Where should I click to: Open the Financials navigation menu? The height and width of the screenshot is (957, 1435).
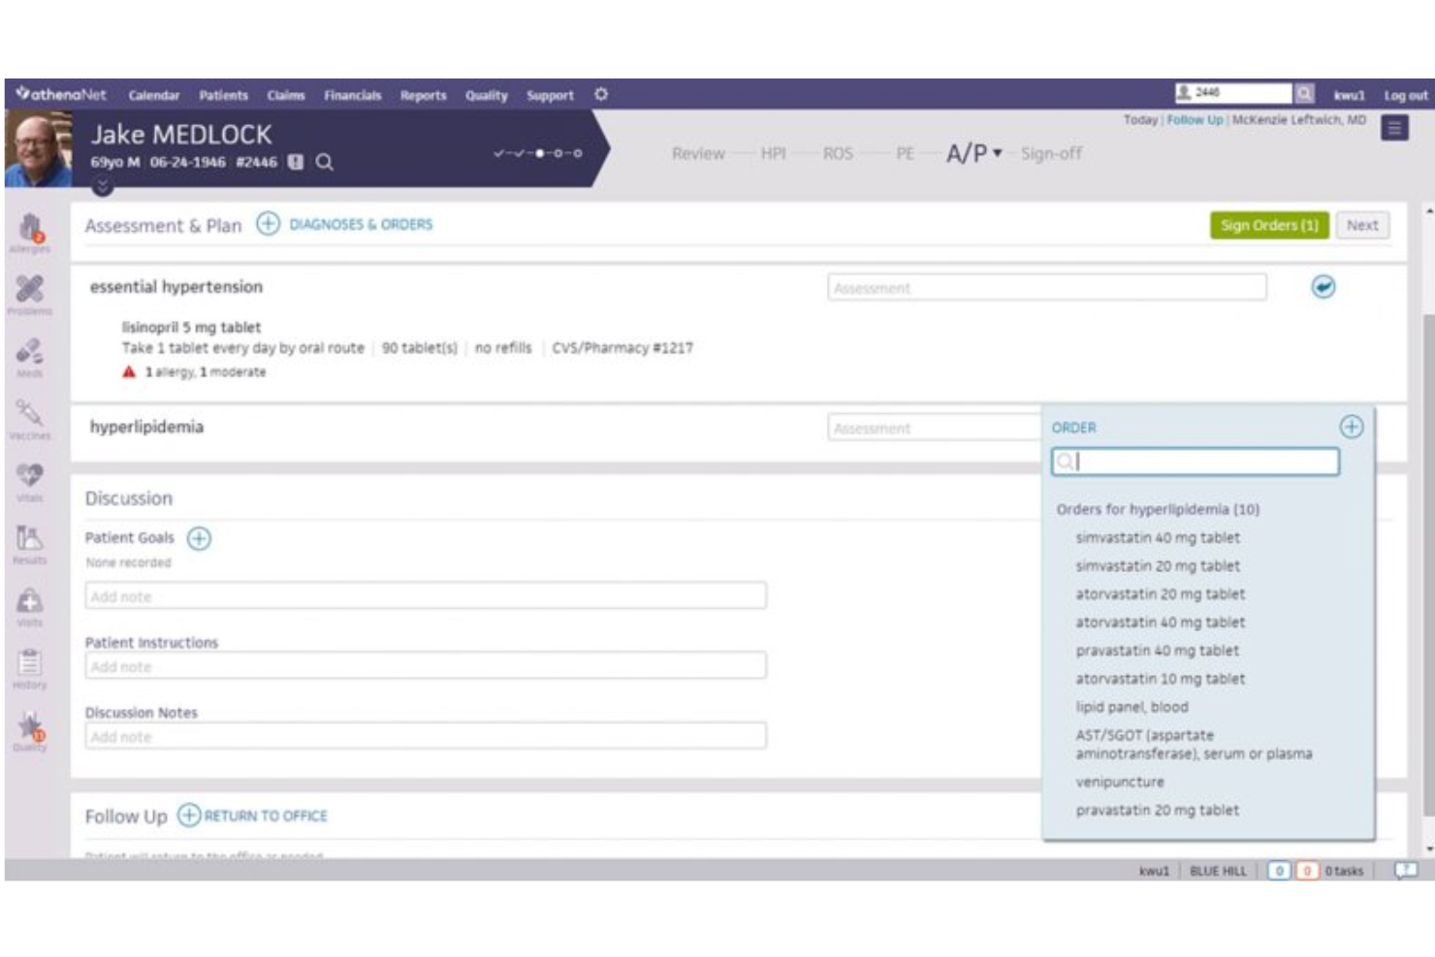(353, 95)
